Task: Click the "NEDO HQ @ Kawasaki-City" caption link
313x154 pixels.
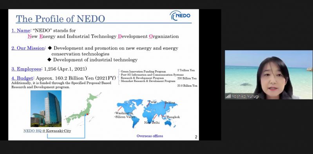Action: coord(47,131)
